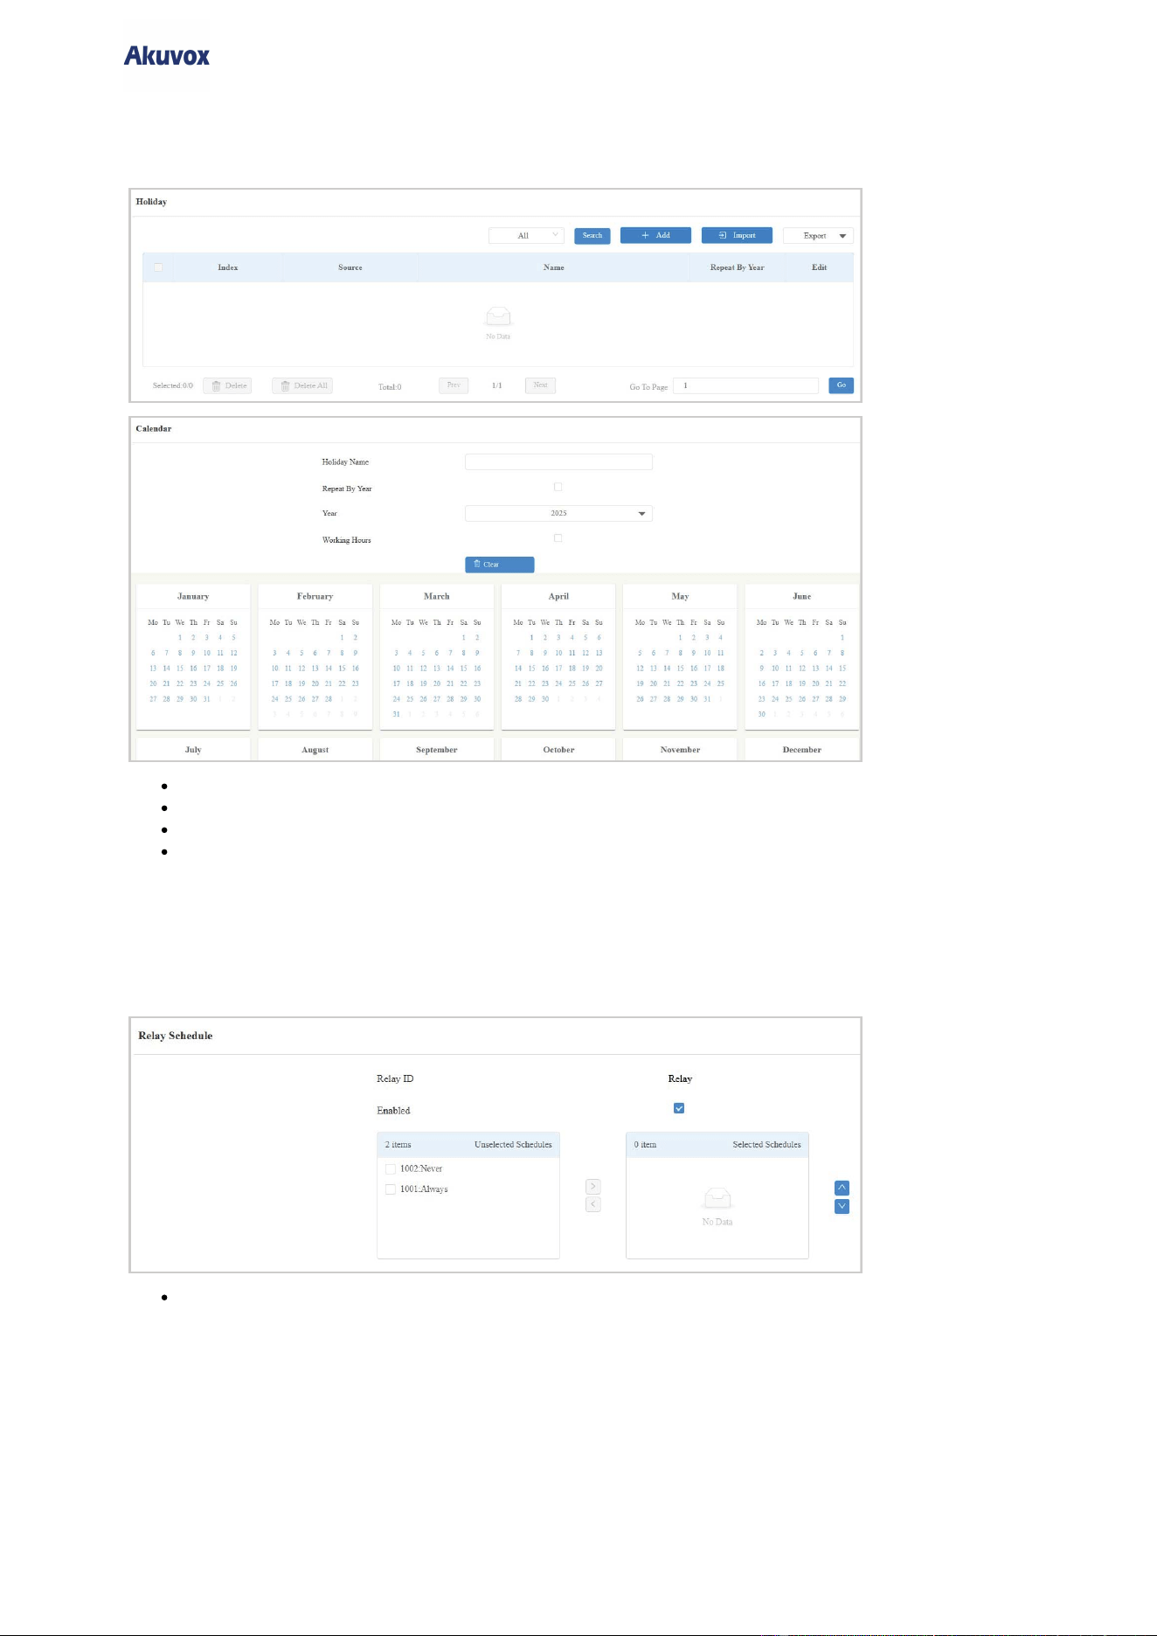Select day 14 in the February calendar
Viewport: 1157px width, 1636px height.
(x=329, y=669)
